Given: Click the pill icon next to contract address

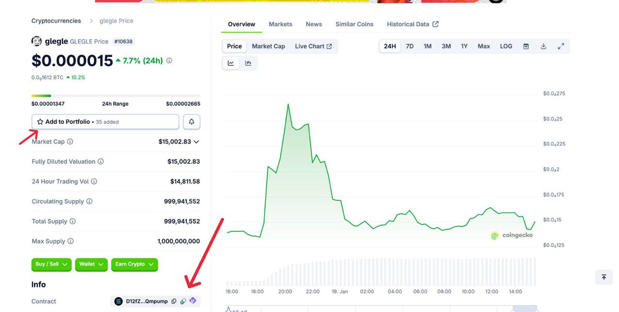Looking at the screenshot, I should [x=183, y=301].
